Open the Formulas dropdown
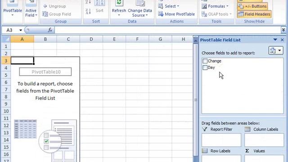Viewport: 288px width, 162px height. click(x=215, y=6)
